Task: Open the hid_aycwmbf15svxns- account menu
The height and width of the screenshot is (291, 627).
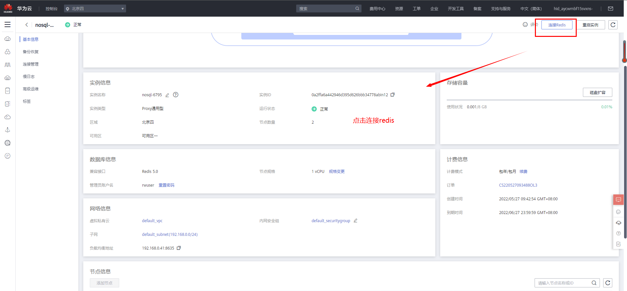Action: (573, 8)
